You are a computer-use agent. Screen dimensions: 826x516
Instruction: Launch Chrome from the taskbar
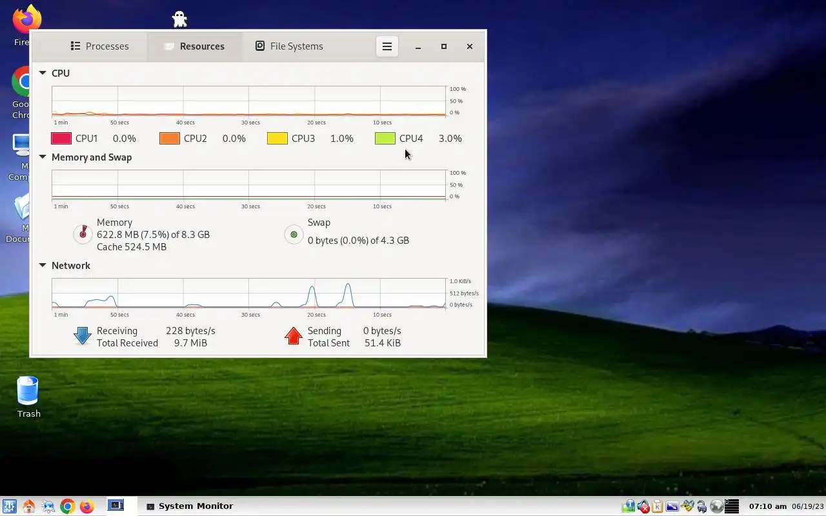pos(68,506)
